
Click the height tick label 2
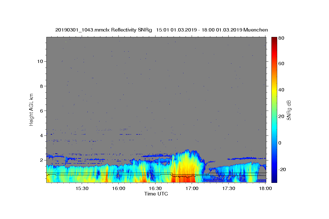tap(41, 160)
